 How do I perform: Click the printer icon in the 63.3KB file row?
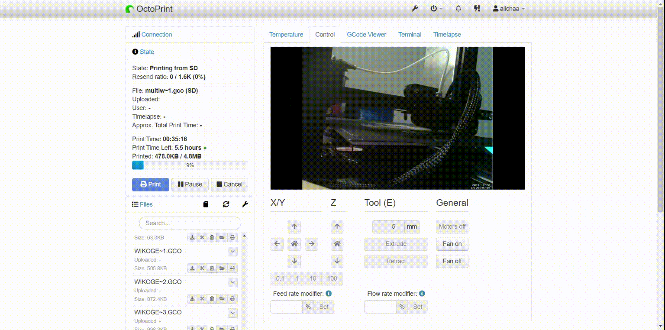(232, 237)
